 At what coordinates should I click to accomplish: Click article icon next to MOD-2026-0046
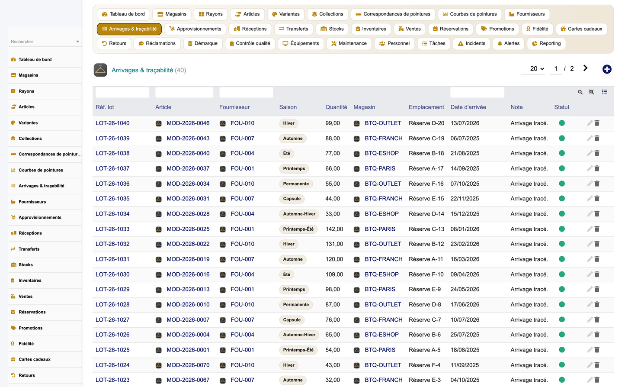click(x=159, y=123)
